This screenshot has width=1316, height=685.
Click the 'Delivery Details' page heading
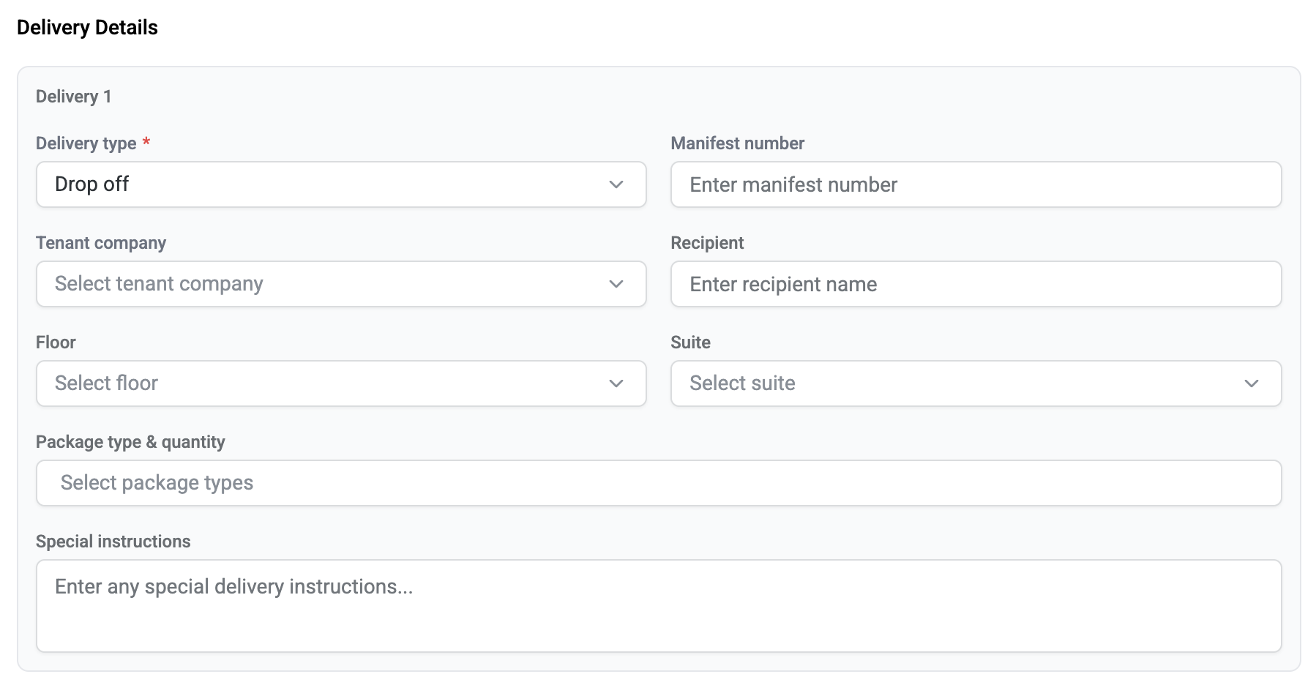87,28
